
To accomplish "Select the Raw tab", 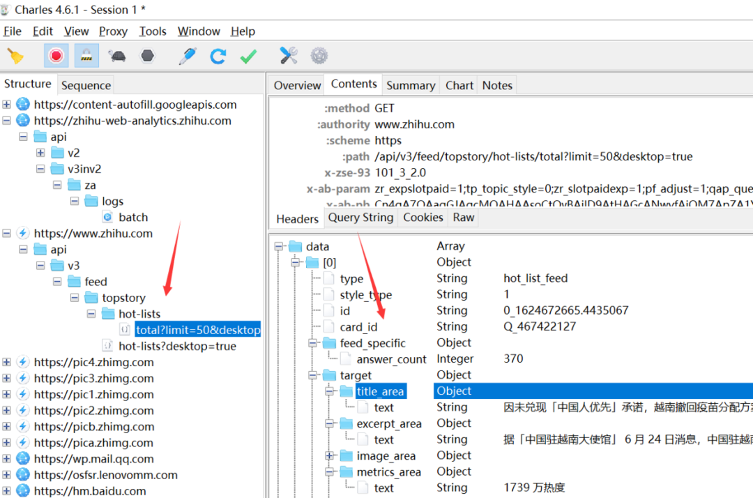I will click(464, 218).
